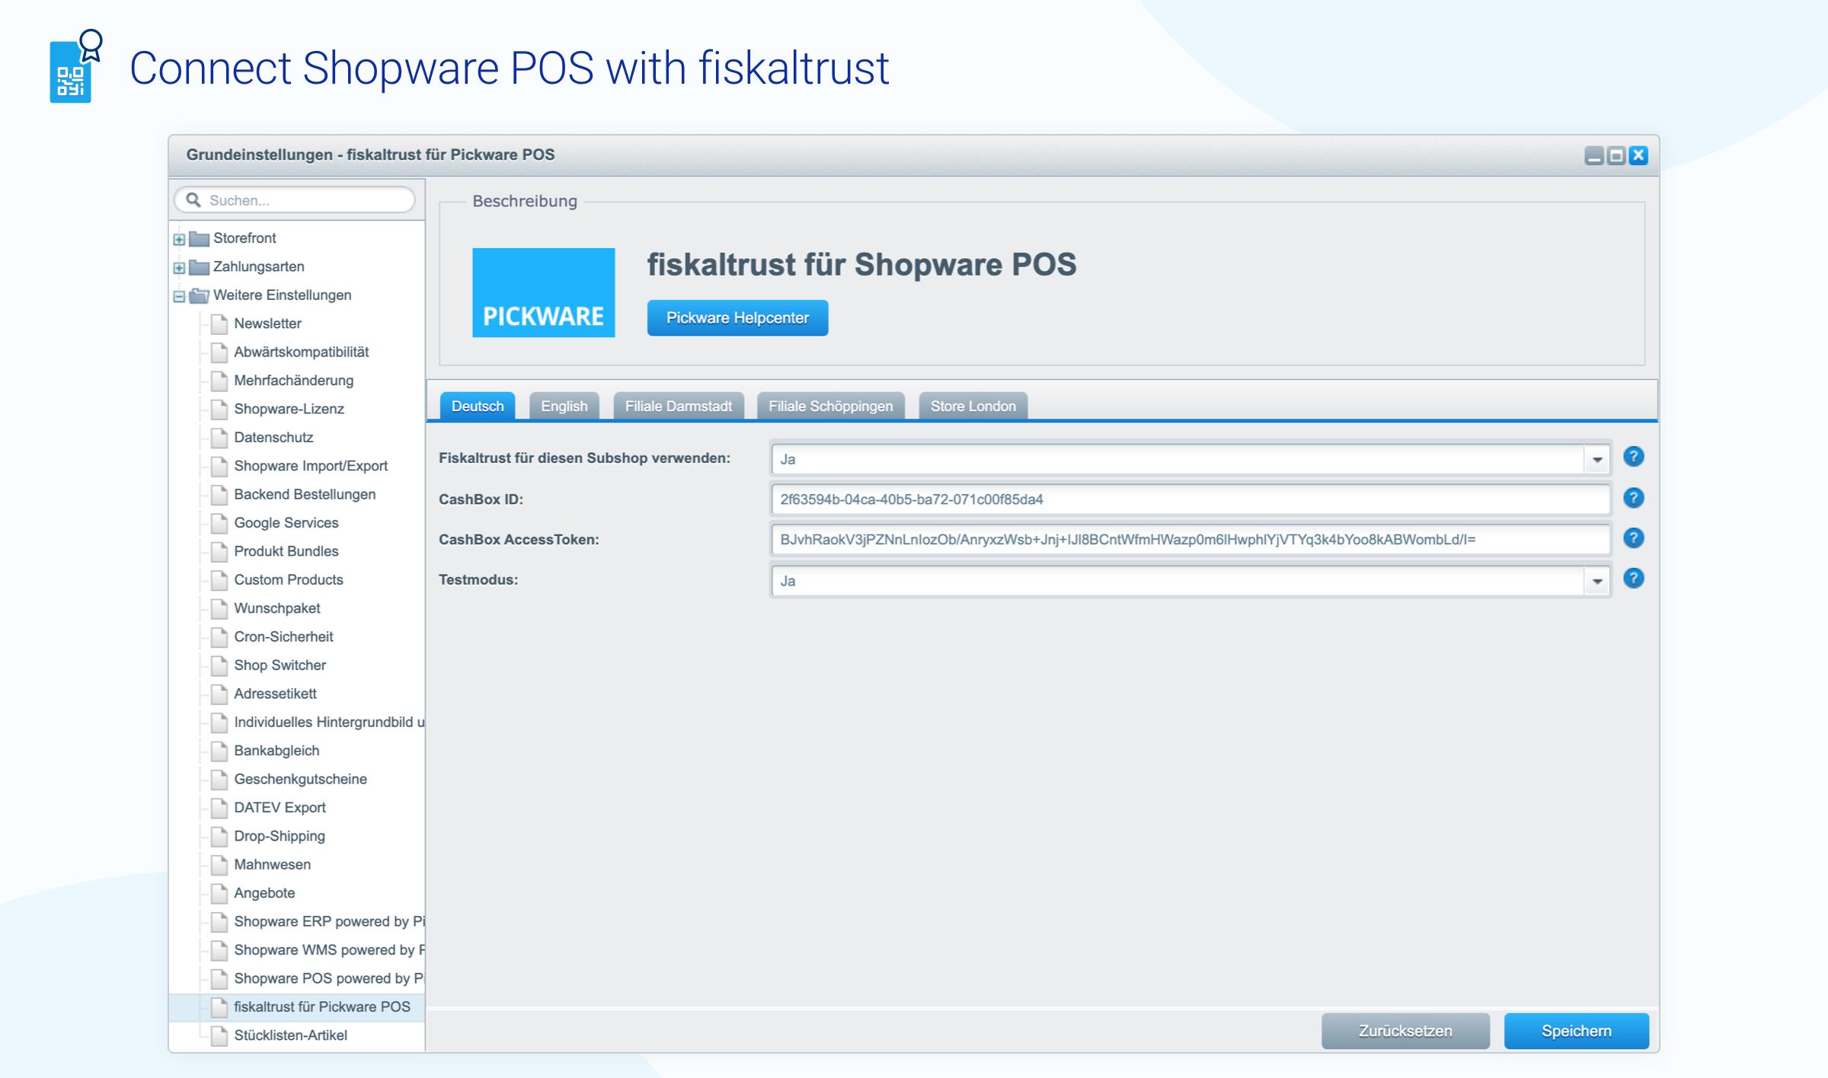Switch to the English tab

564,406
